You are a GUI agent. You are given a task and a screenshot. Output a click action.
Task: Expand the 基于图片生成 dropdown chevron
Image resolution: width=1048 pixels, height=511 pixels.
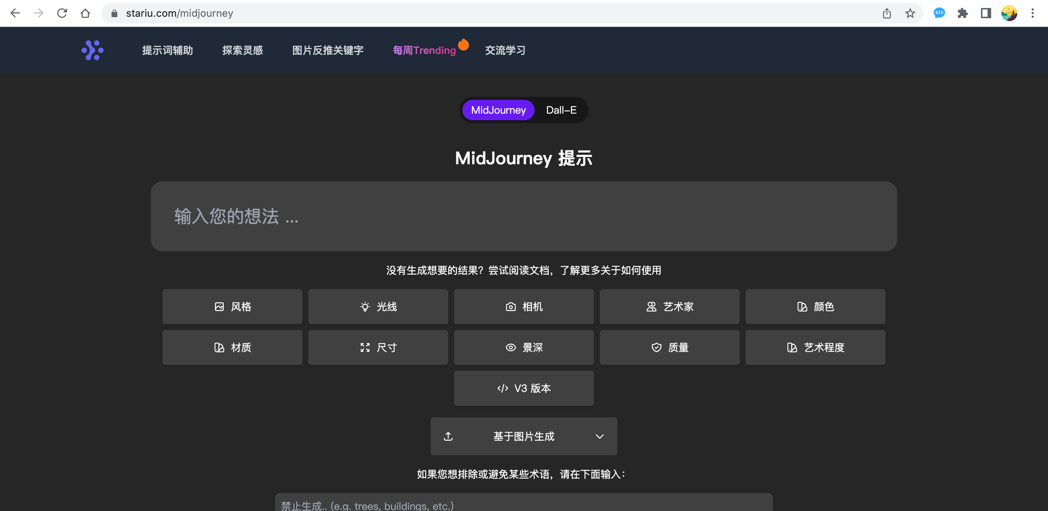pyautogui.click(x=599, y=436)
